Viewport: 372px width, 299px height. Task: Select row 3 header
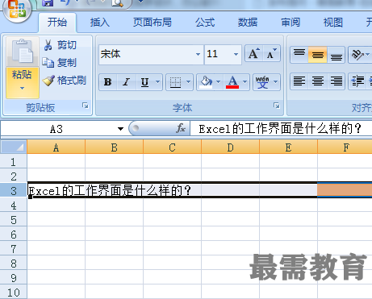pos(14,190)
